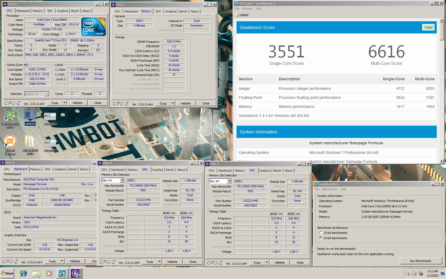Switch to Bench tab in top-left CPU-Z

(75, 11)
